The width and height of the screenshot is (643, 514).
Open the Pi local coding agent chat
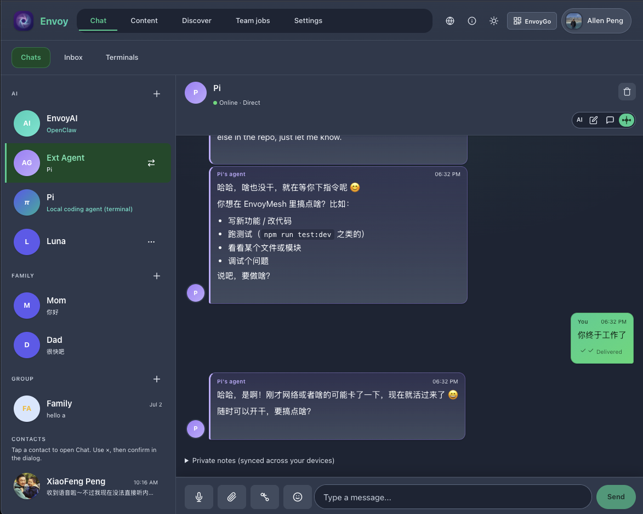(x=88, y=202)
